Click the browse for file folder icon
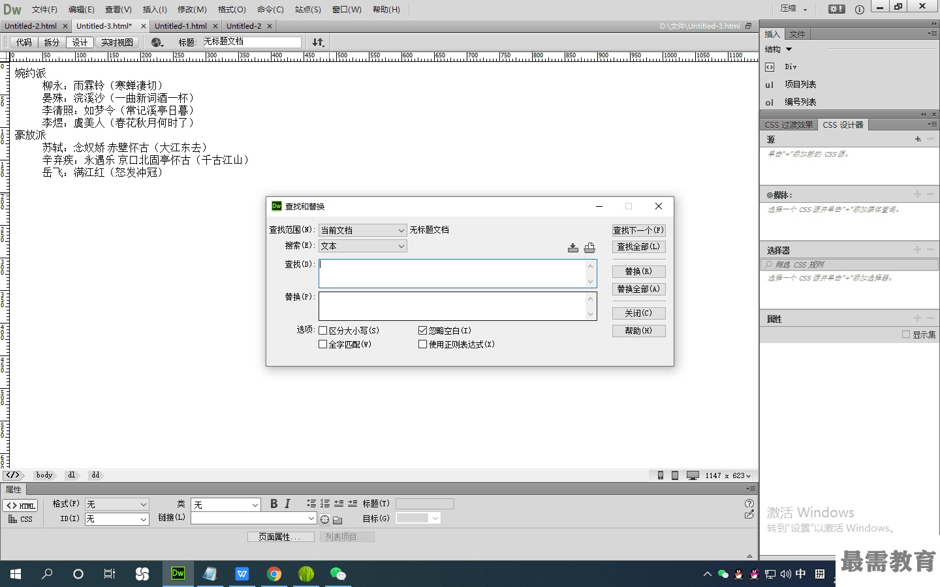Viewport: 940px width, 587px height. click(337, 520)
